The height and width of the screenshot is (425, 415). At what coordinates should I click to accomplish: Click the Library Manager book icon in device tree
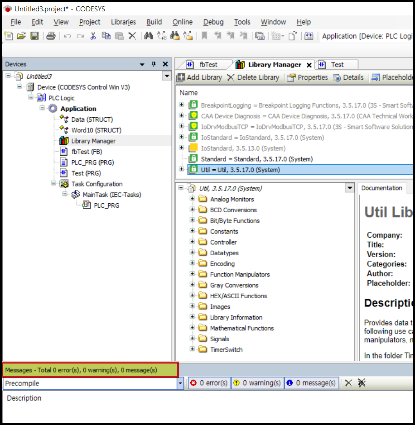pos(64,141)
